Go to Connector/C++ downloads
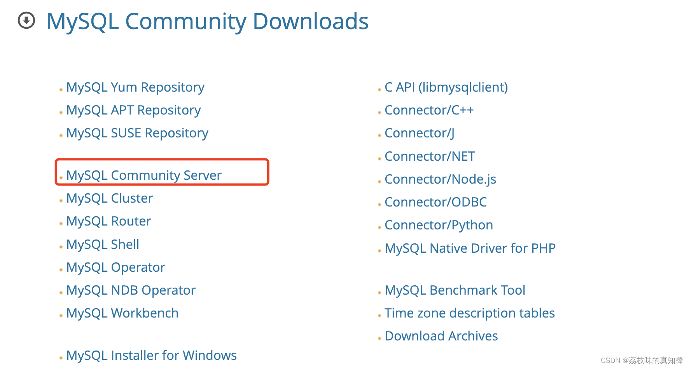689x368 pixels. (x=429, y=110)
